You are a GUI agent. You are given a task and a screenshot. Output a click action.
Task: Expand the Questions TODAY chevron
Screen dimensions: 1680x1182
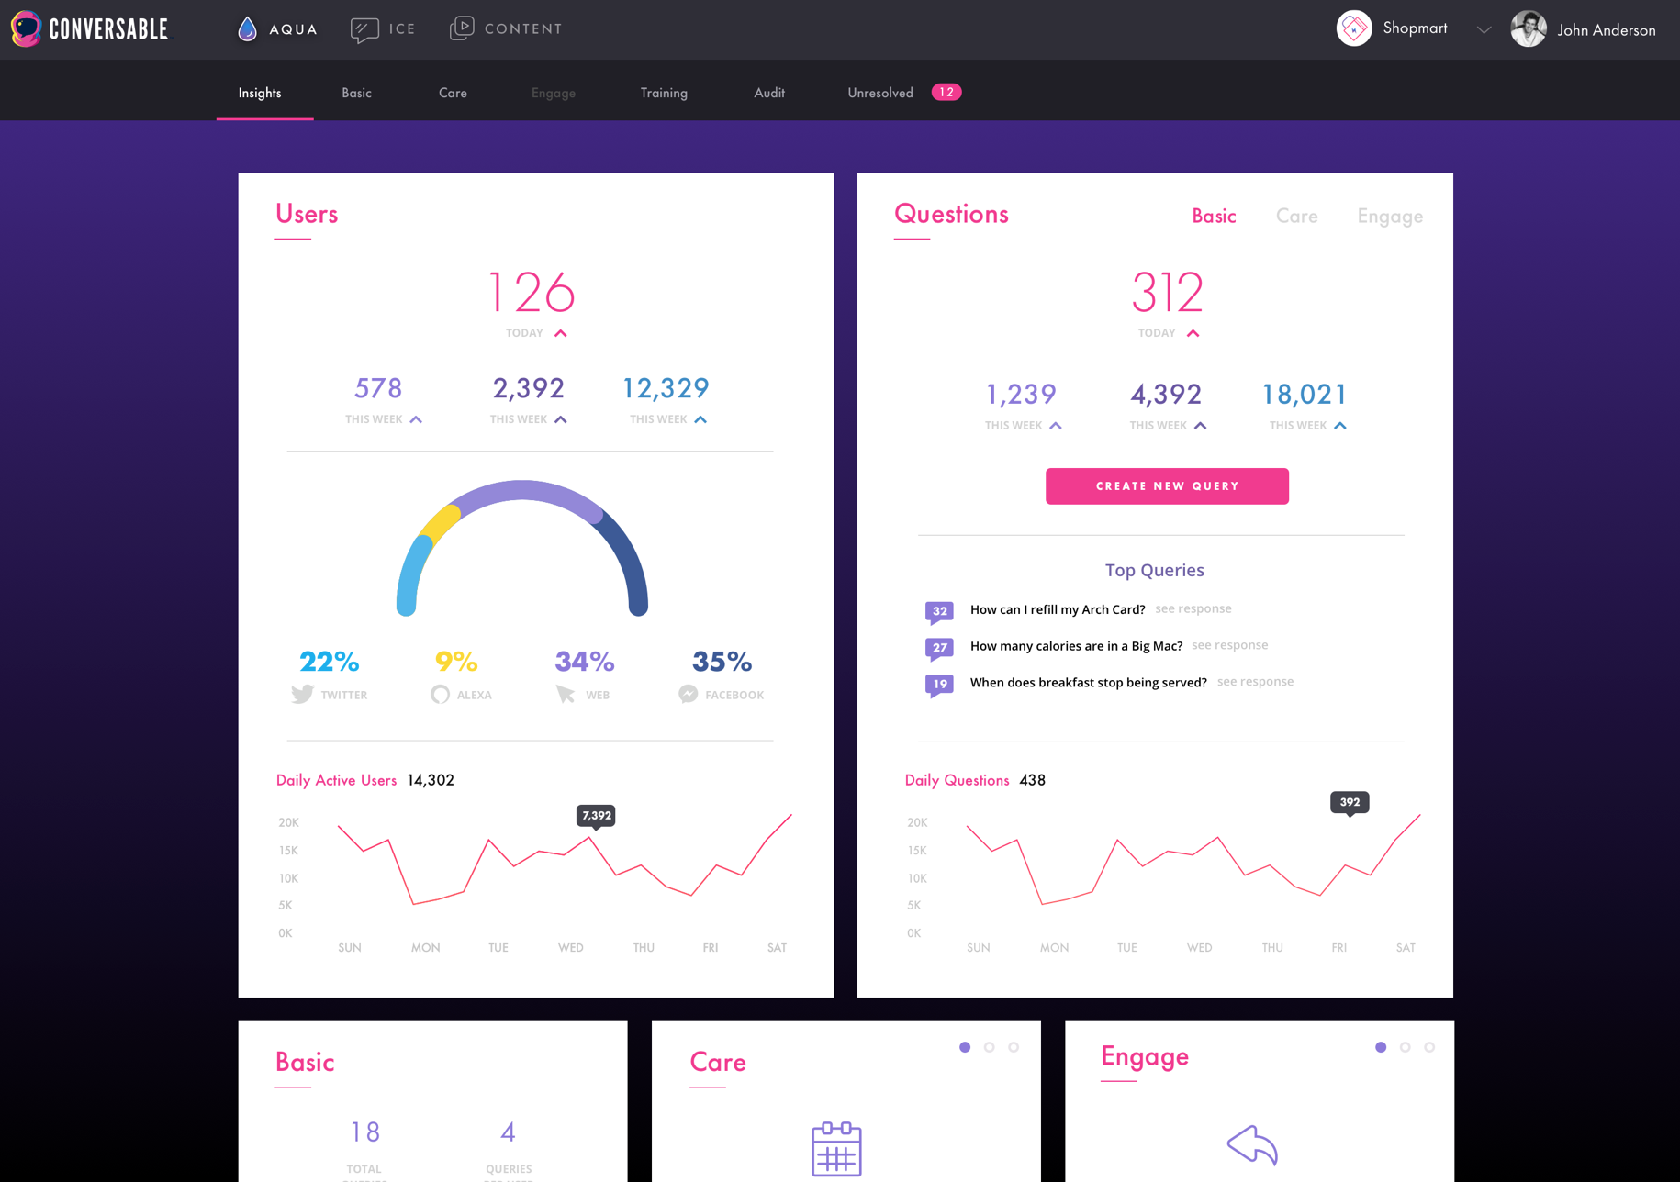(x=1193, y=333)
